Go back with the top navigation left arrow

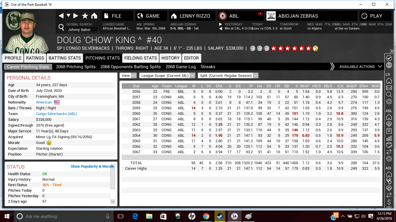[x=61, y=16]
